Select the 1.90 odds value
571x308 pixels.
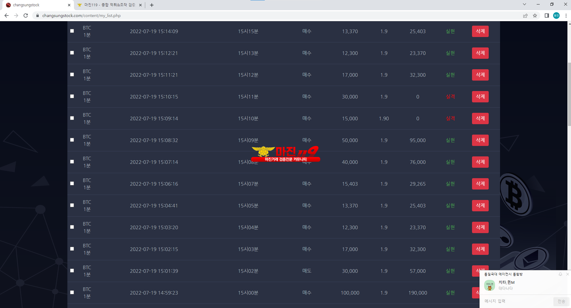click(x=384, y=118)
